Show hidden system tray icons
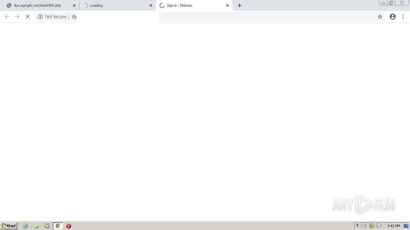This screenshot has width=410, height=230. pyautogui.click(x=357, y=226)
